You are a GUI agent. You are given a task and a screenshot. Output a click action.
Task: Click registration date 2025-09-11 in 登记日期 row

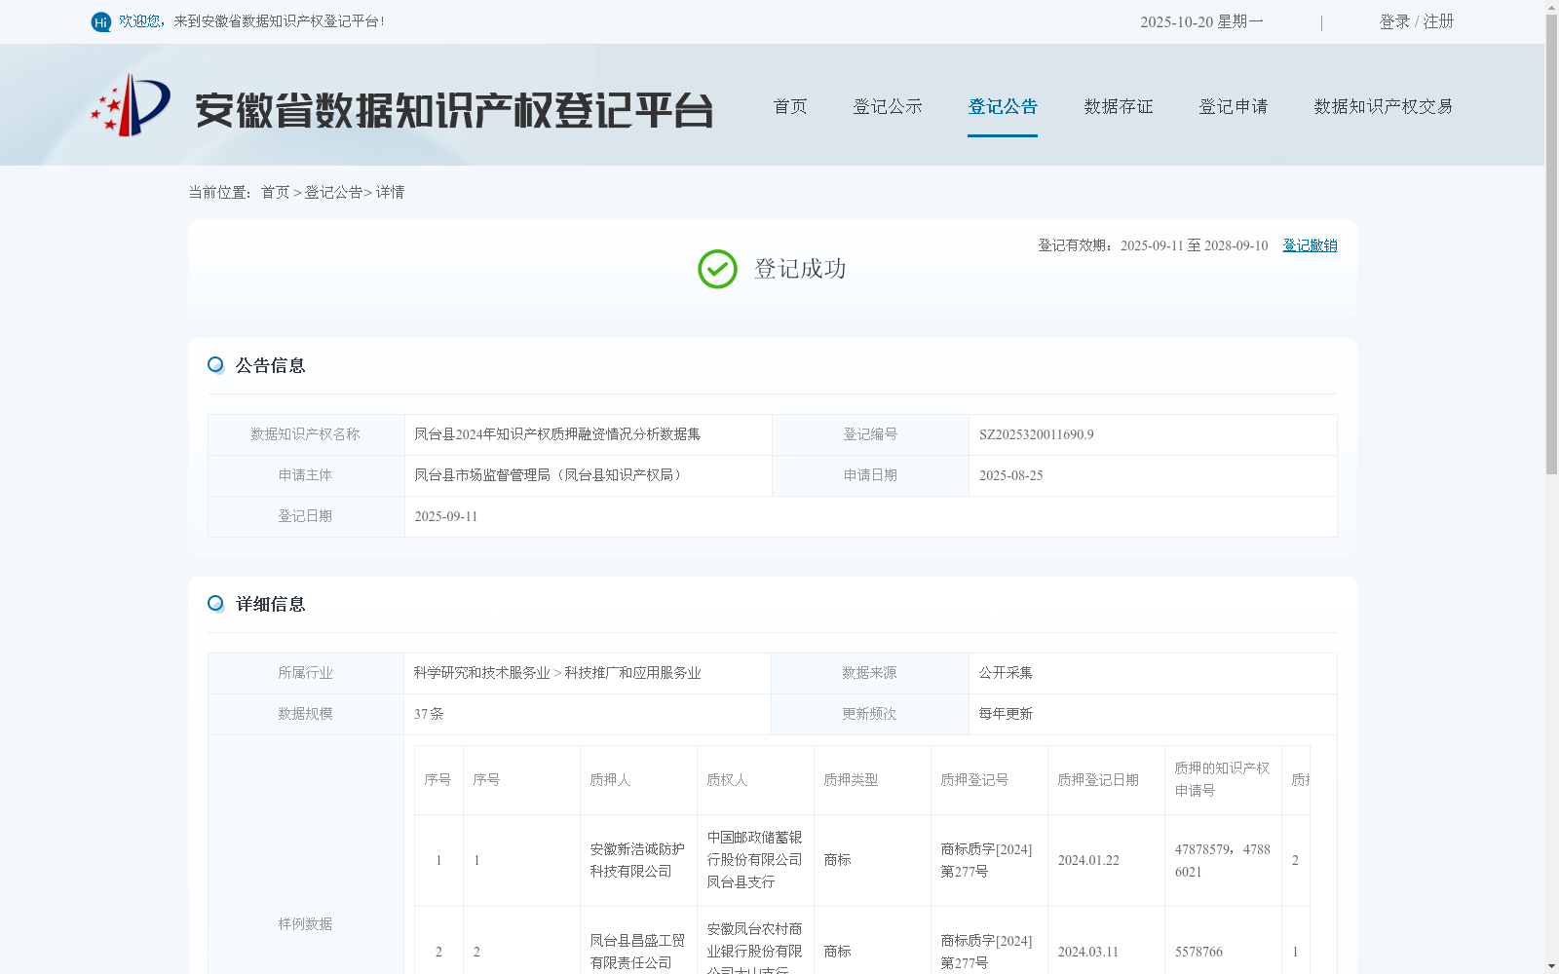[x=446, y=516]
